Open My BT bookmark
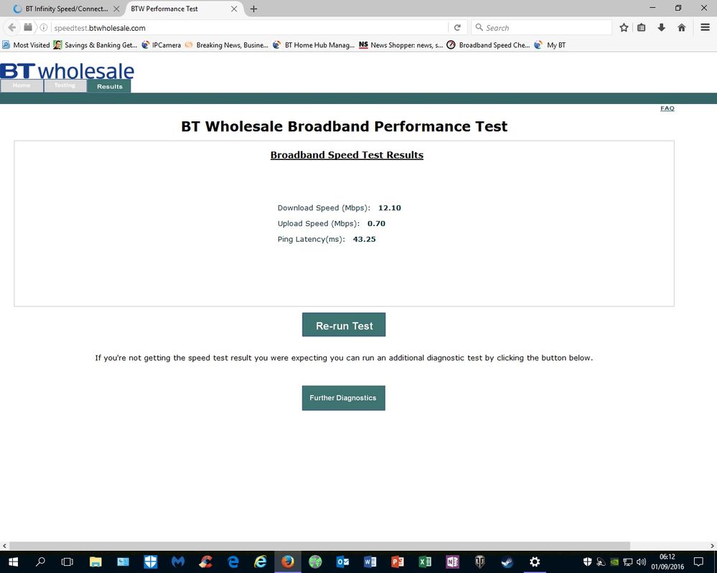Image resolution: width=717 pixels, height=573 pixels. point(550,44)
